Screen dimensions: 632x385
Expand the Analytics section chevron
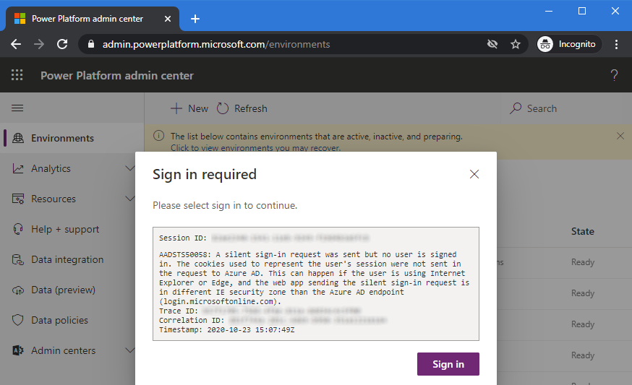point(130,168)
